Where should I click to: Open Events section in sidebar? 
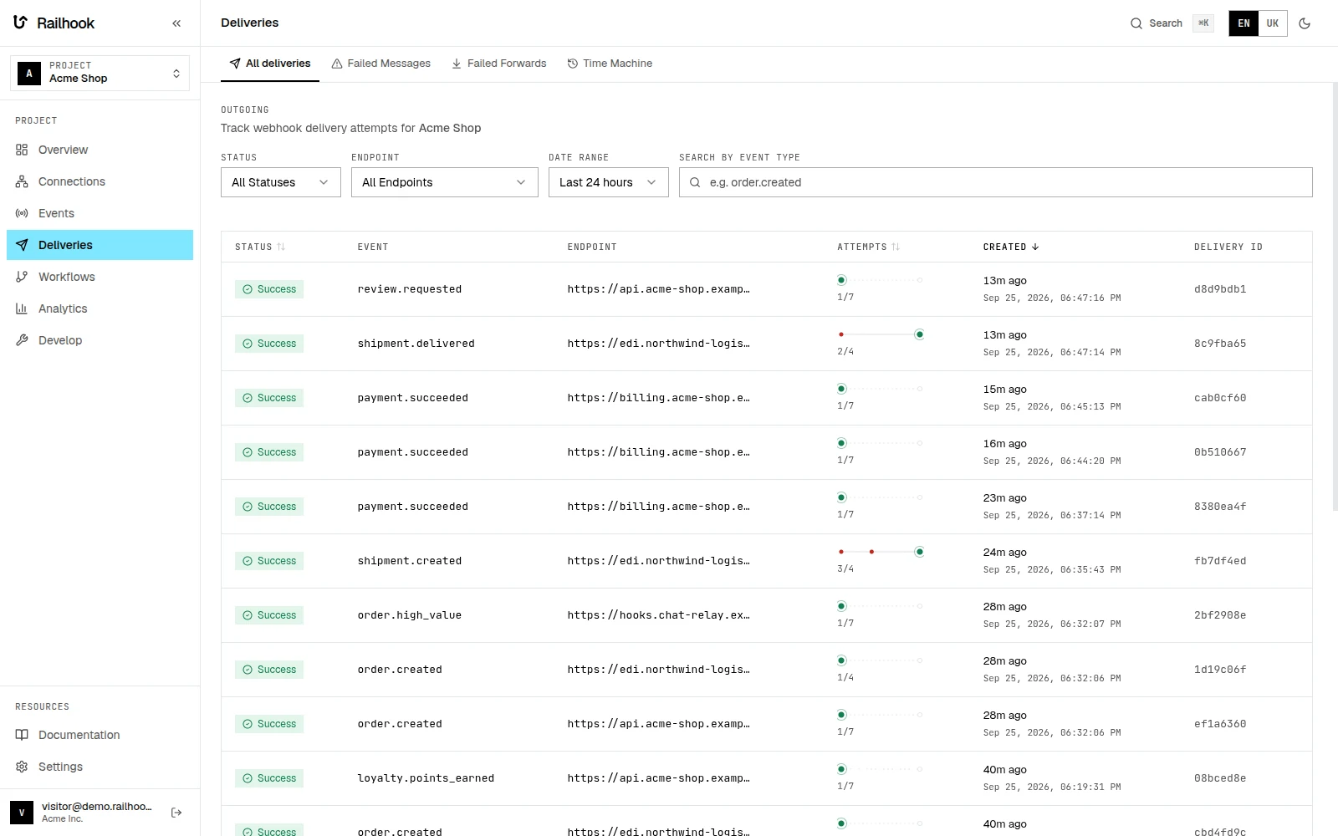coord(100,213)
